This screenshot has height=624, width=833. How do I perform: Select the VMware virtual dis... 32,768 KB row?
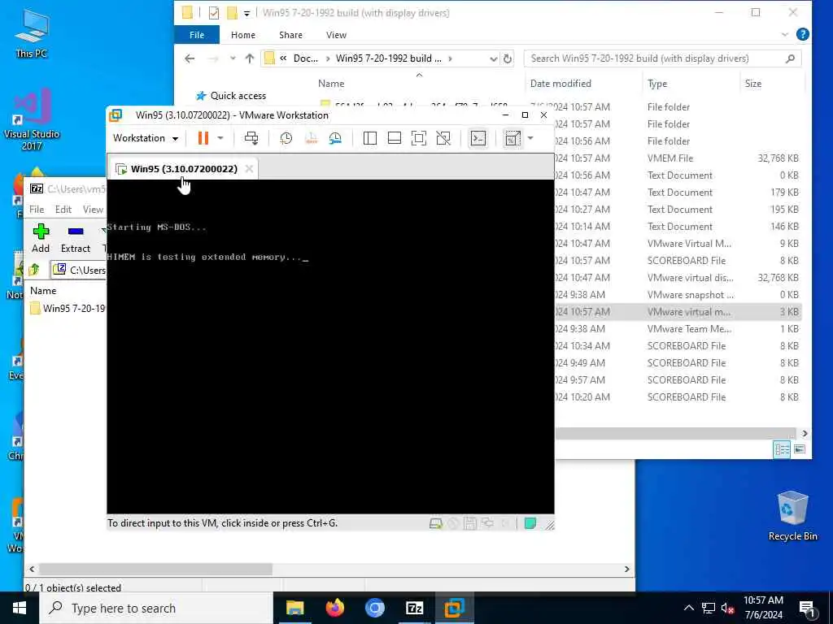[678, 278]
